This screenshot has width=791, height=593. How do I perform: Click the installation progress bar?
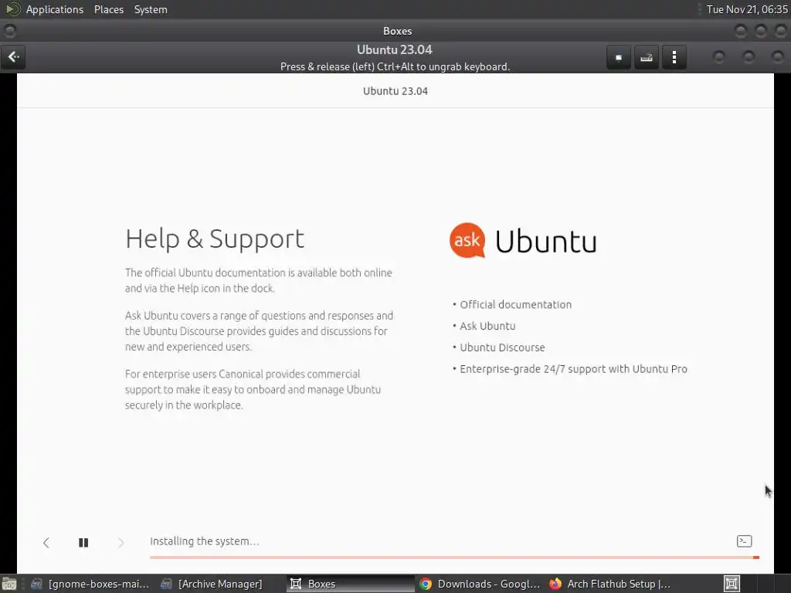454,557
